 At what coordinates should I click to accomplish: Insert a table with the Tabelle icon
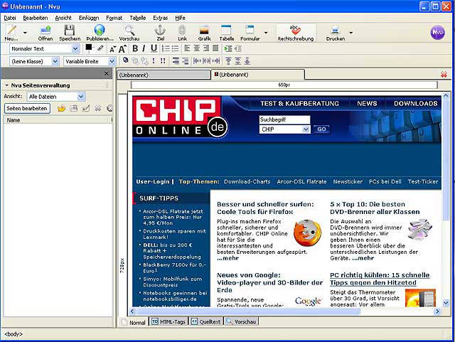[x=226, y=30]
